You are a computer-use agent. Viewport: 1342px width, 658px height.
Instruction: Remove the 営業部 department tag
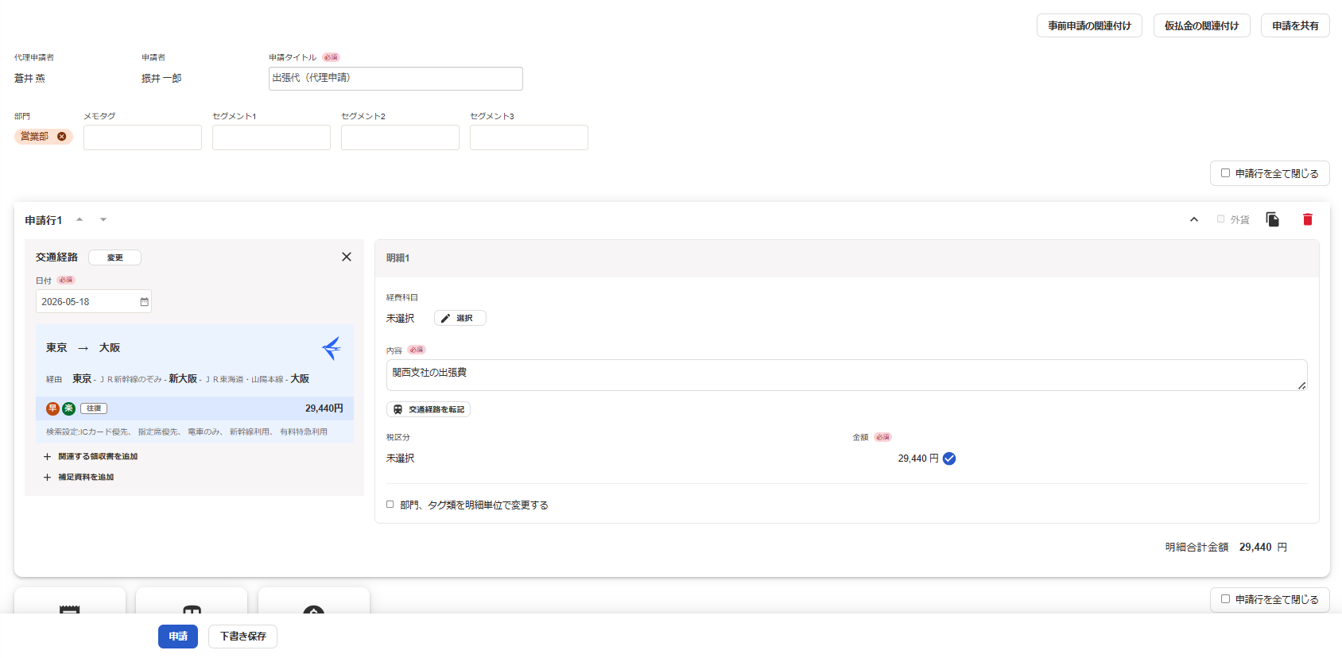(x=62, y=137)
